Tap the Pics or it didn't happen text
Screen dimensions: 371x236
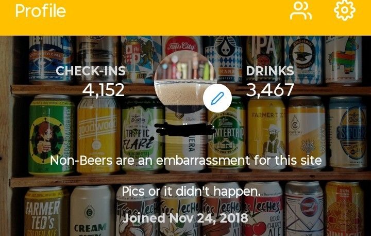(191, 191)
